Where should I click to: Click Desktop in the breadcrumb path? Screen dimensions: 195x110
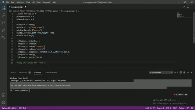pos(41,11)
